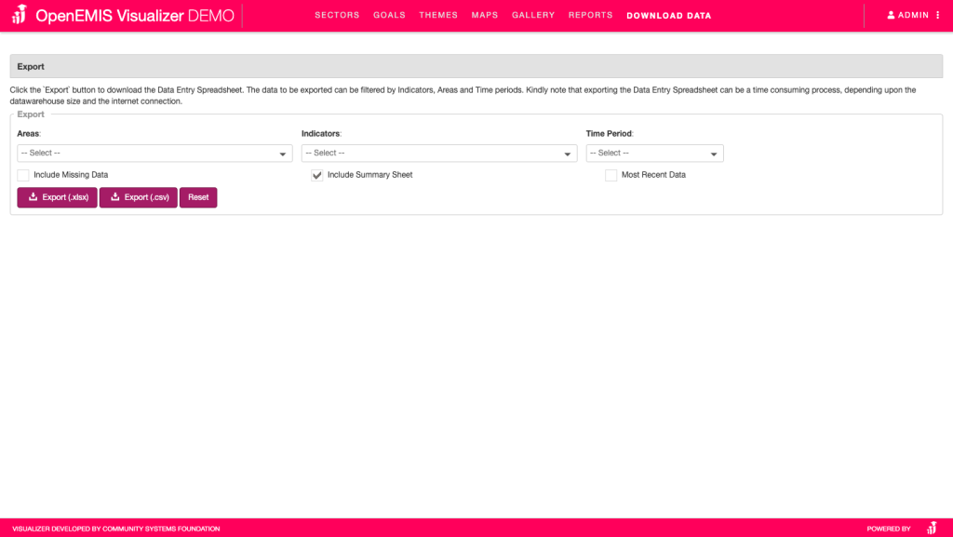Screen dimensions: 953x537
Task: Open the three-dot menu beside ADMIN
Action: pos(937,16)
